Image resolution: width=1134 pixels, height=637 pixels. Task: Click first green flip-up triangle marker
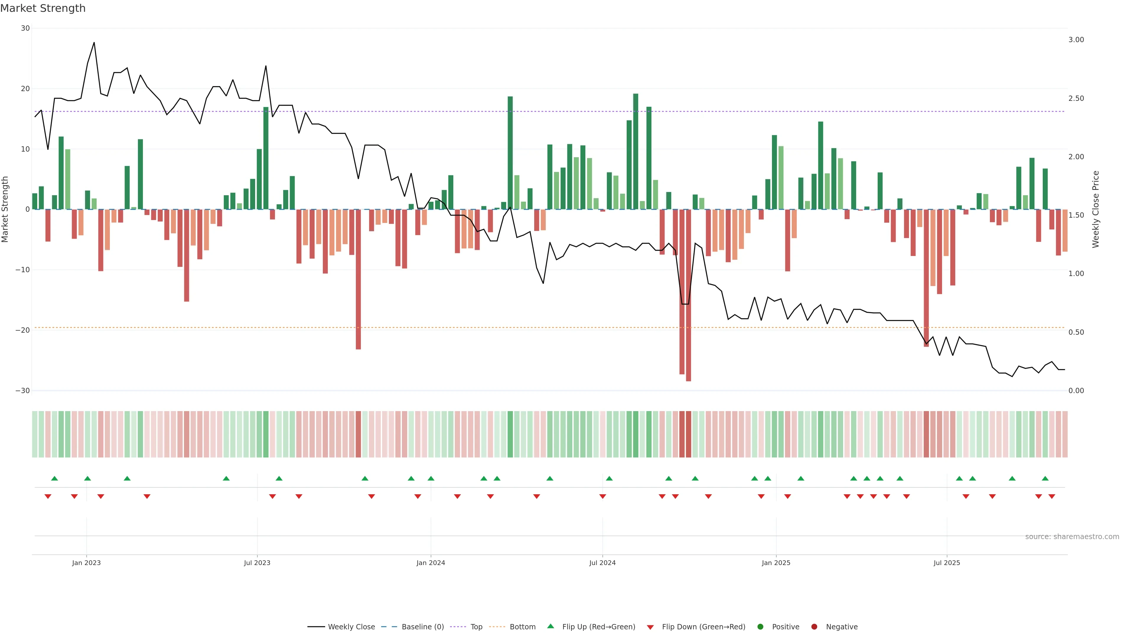click(55, 478)
